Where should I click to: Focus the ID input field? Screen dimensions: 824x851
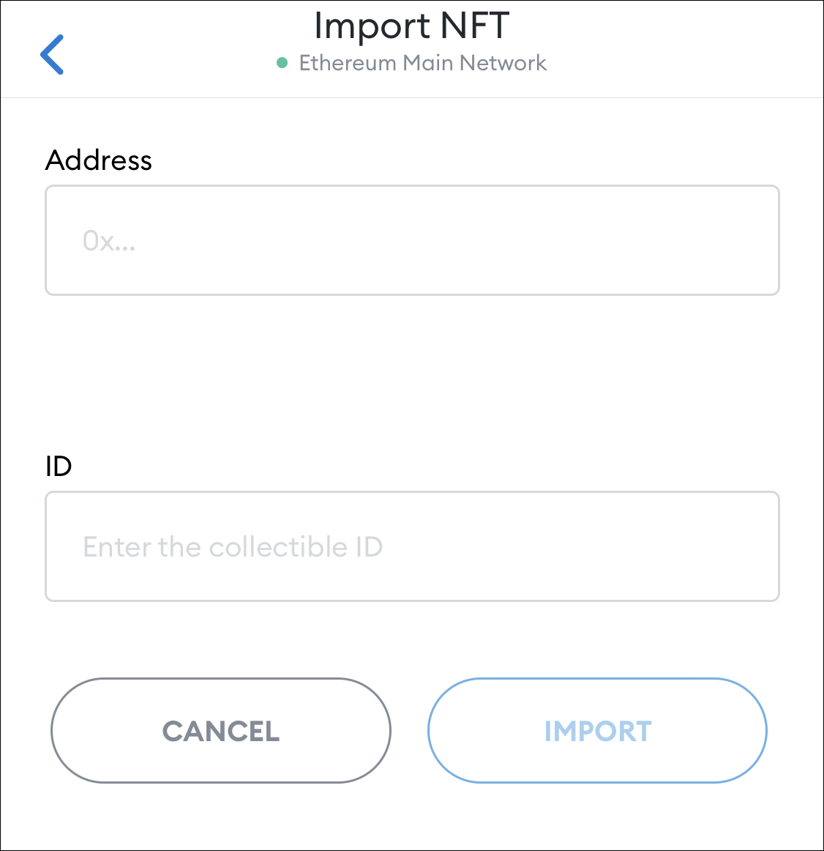point(412,546)
